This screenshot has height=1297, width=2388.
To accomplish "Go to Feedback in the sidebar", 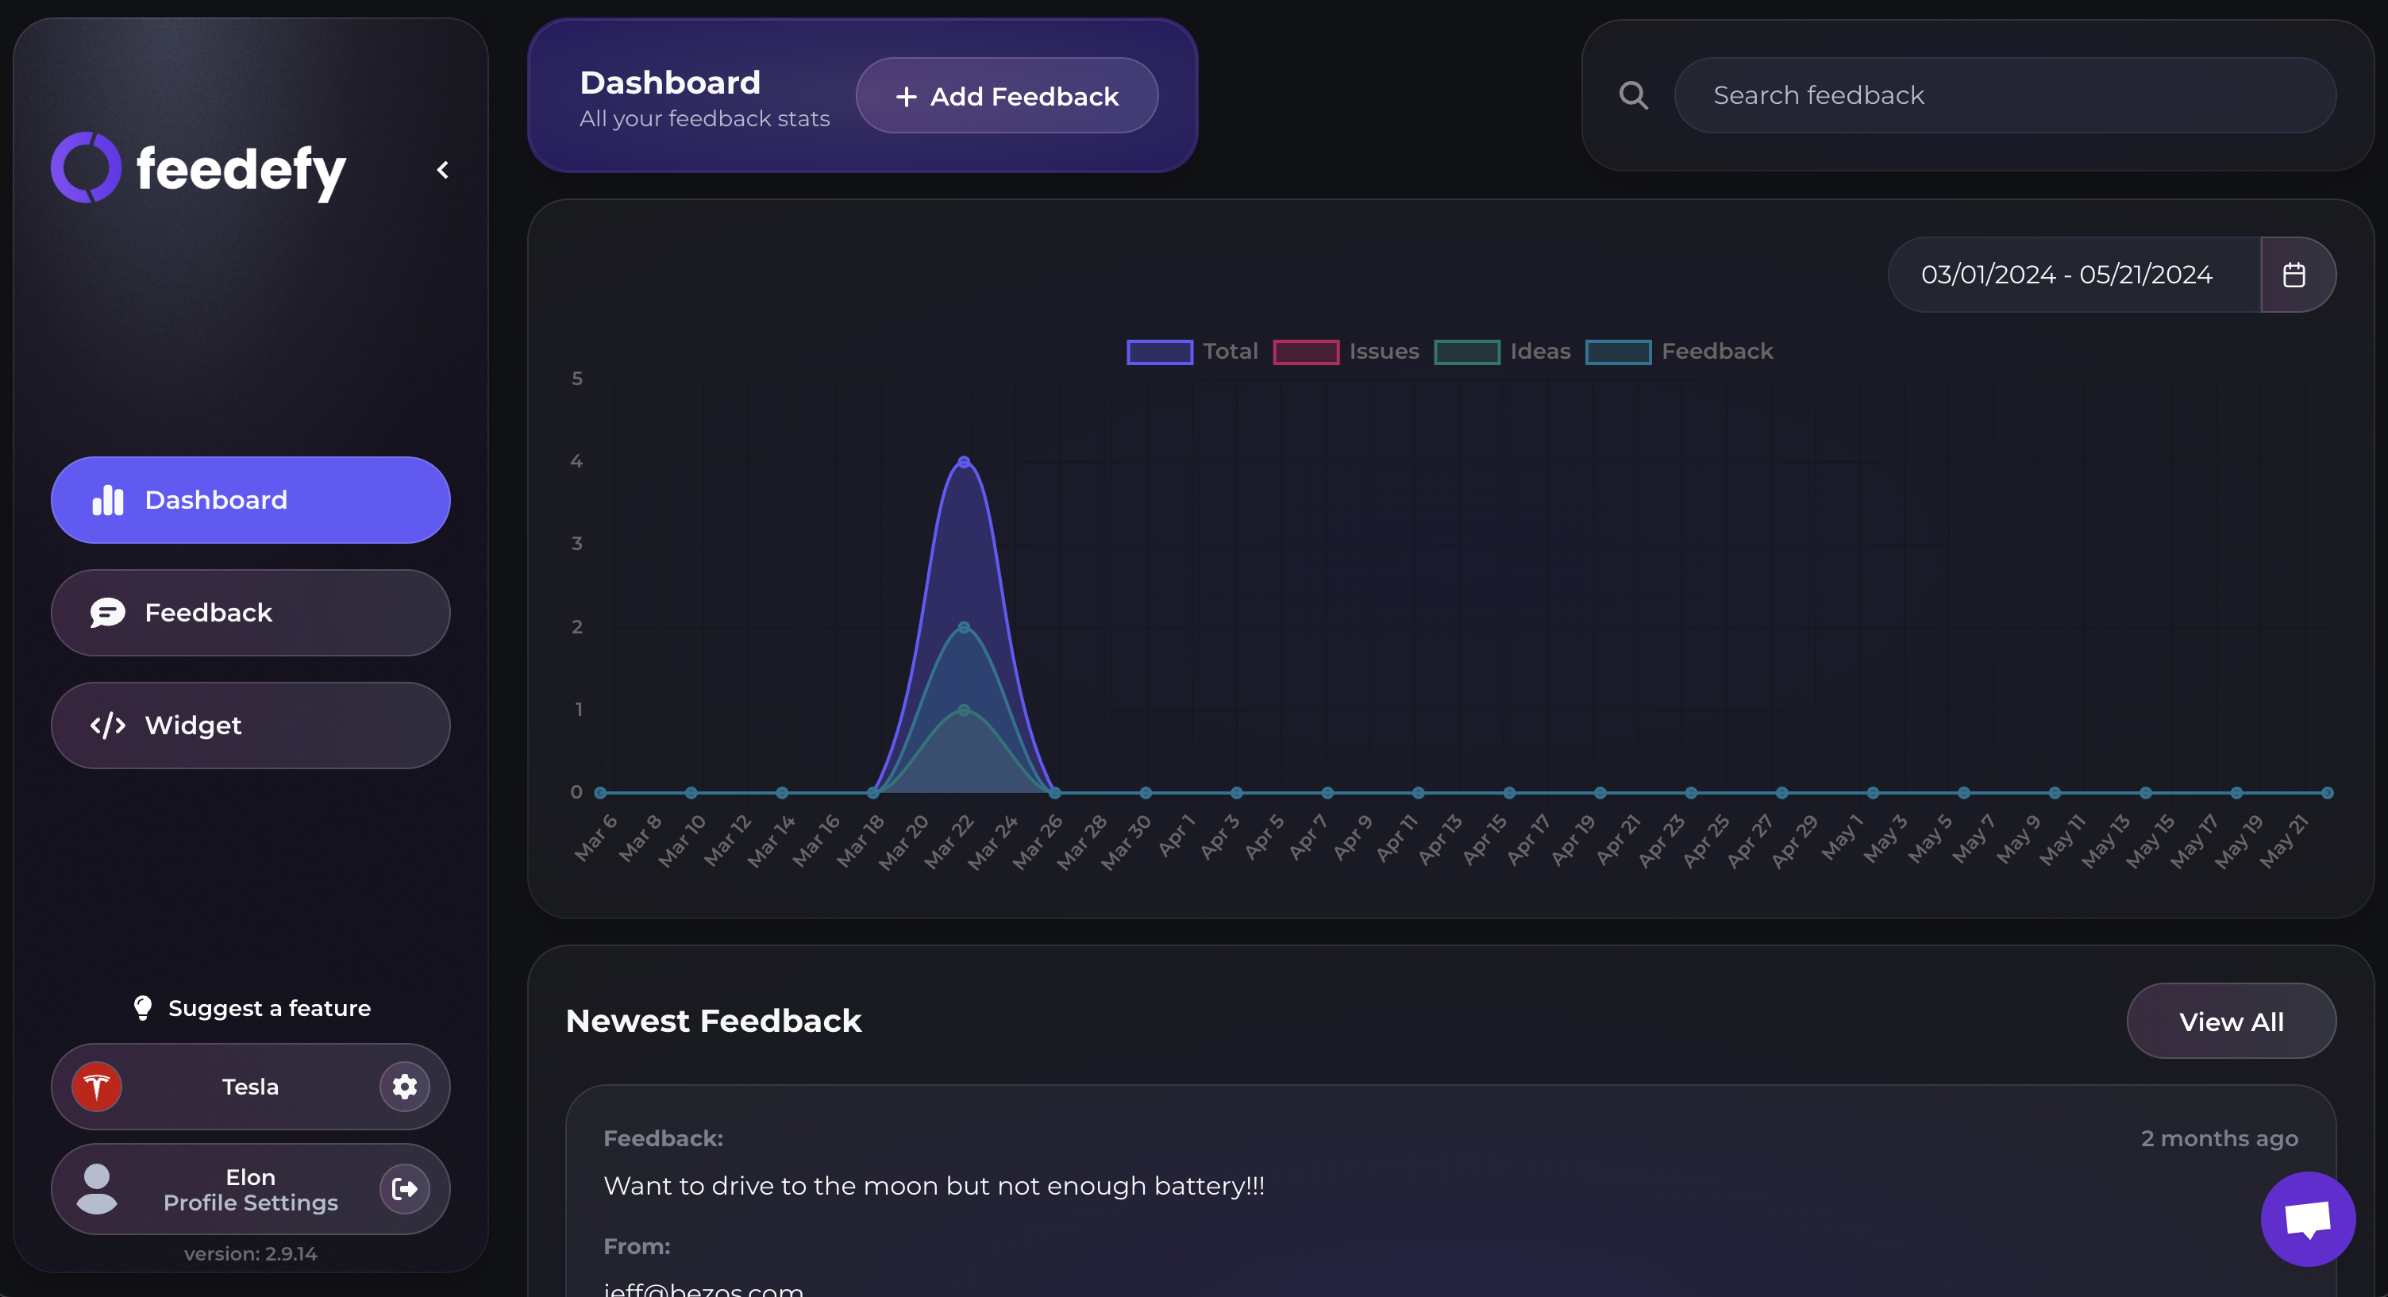I will pos(250,613).
